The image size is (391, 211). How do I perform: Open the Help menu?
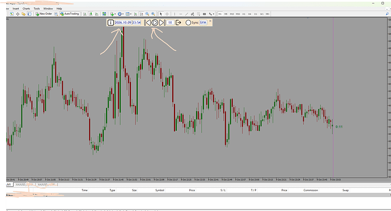[59, 8]
